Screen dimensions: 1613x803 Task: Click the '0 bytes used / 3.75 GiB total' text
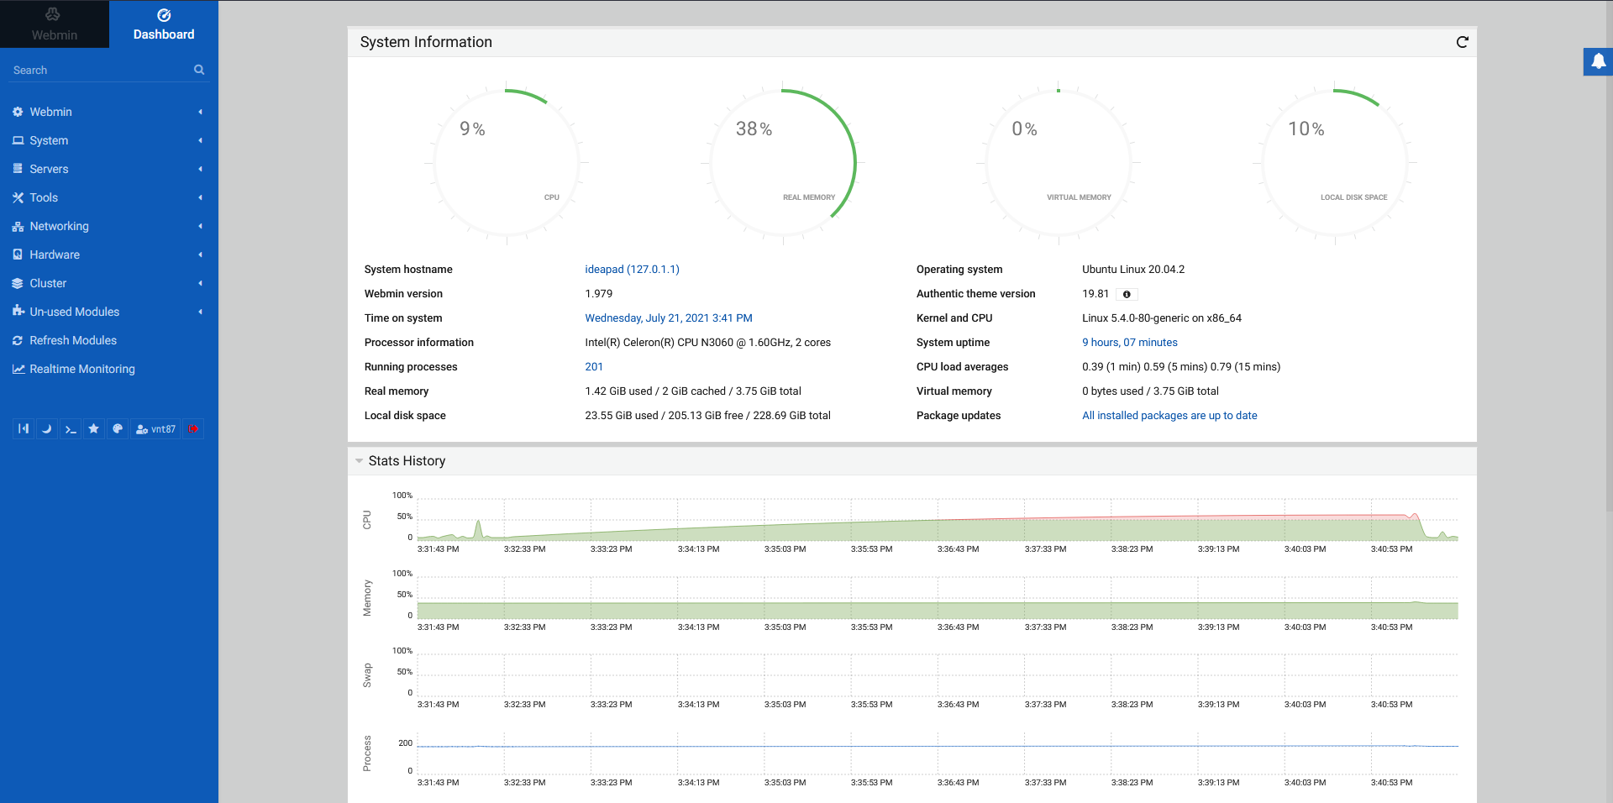[x=1150, y=391]
